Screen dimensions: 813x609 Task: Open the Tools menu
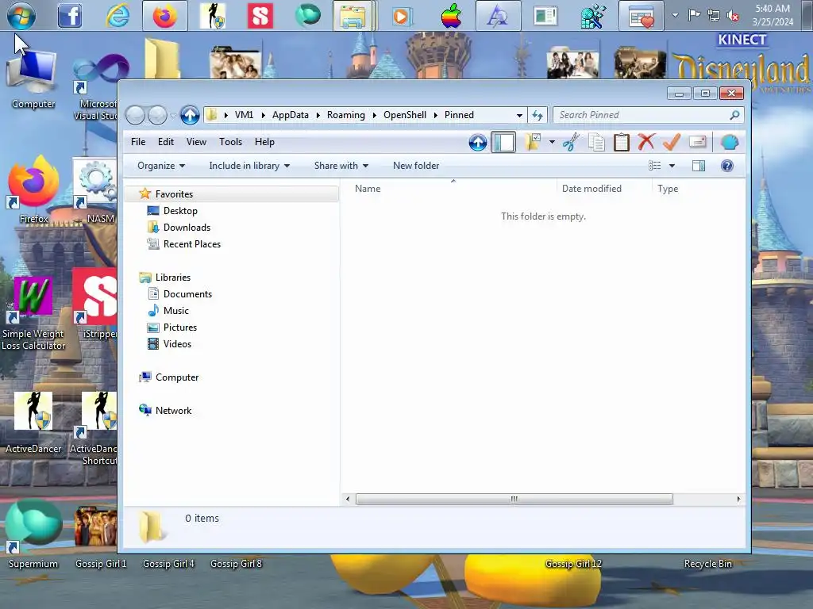pyautogui.click(x=231, y=142)
